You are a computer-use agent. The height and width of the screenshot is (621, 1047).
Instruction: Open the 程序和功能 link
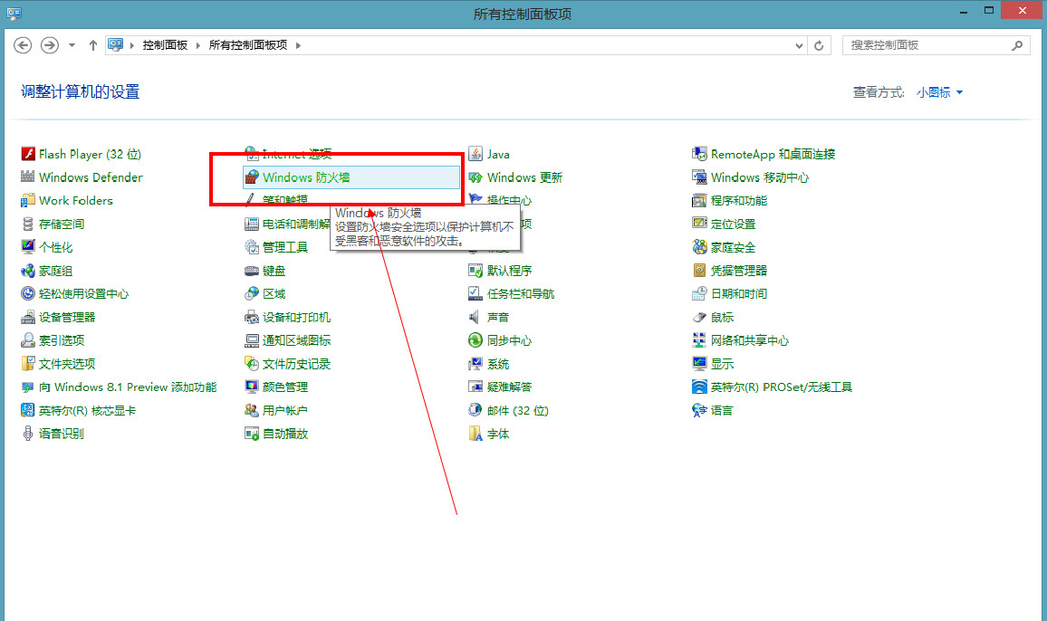coord(738,200)
